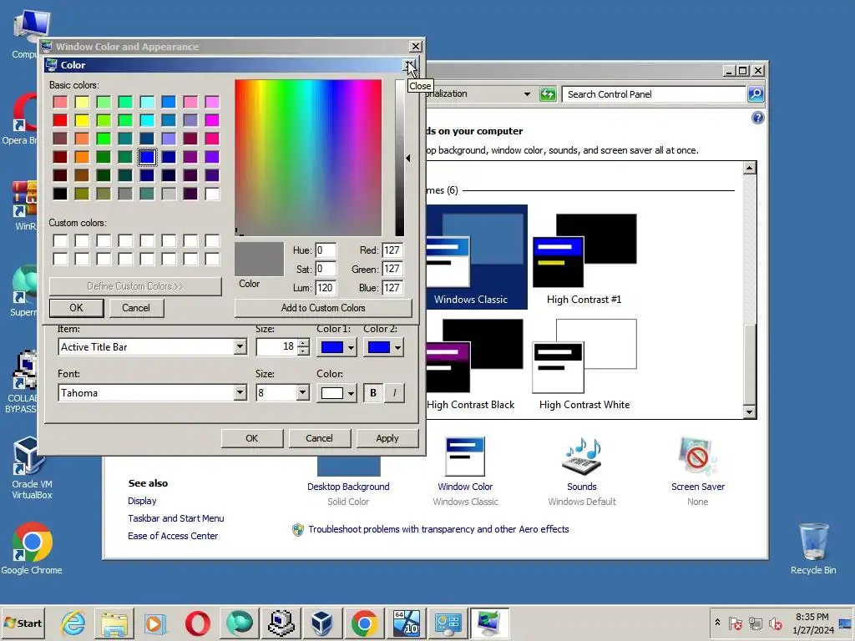Select the white basic color swatch
Image resolution: width=855 pixels, height=641 pixels.
pos(212,194)
